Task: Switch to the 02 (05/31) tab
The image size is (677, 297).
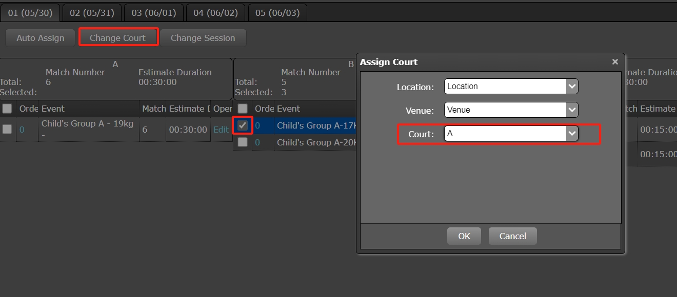Action: click(x=92, y=13)
